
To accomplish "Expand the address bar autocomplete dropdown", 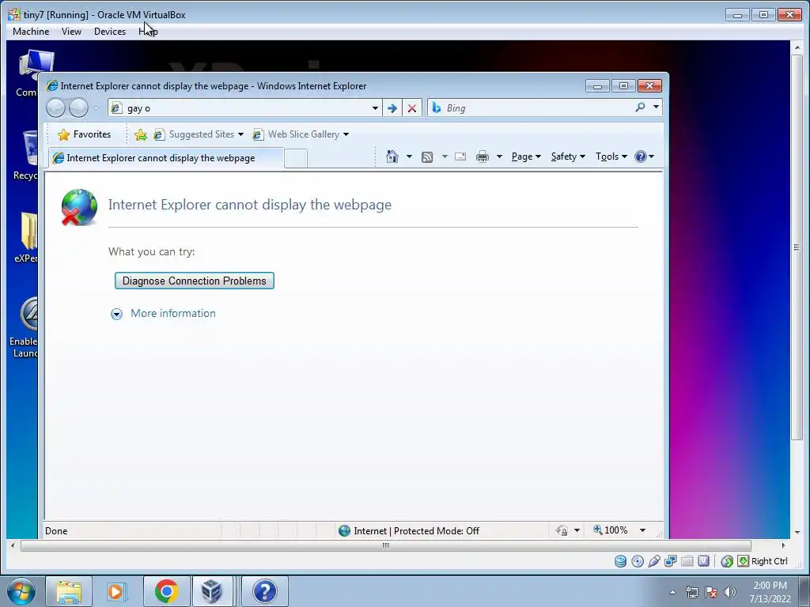I will [x=376, y=108].
